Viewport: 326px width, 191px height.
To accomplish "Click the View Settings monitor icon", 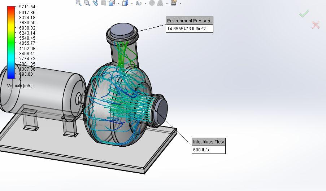I will 173,3.
